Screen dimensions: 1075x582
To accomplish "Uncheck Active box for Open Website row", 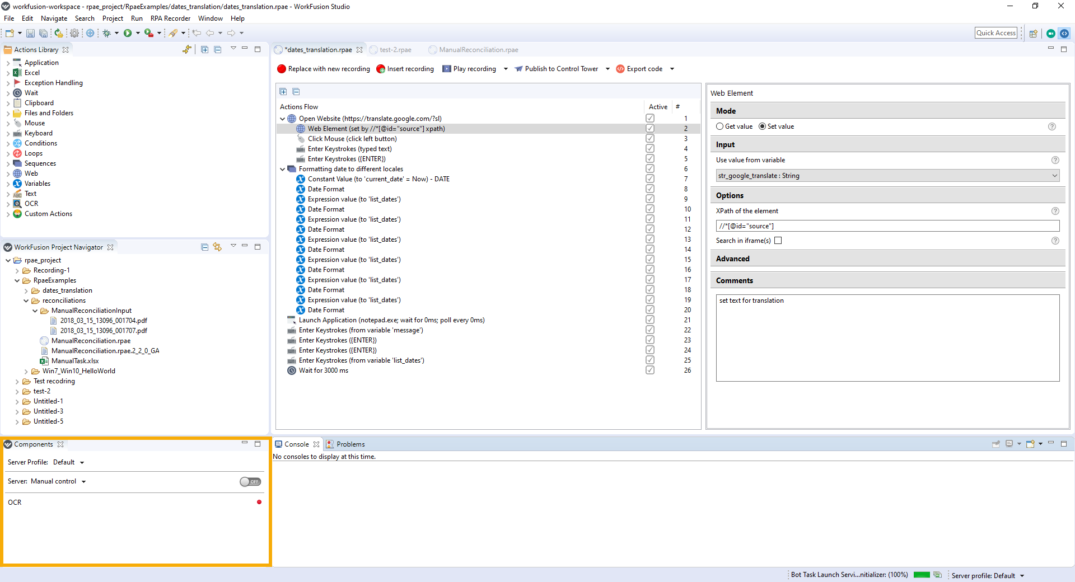I will point(650,119).
